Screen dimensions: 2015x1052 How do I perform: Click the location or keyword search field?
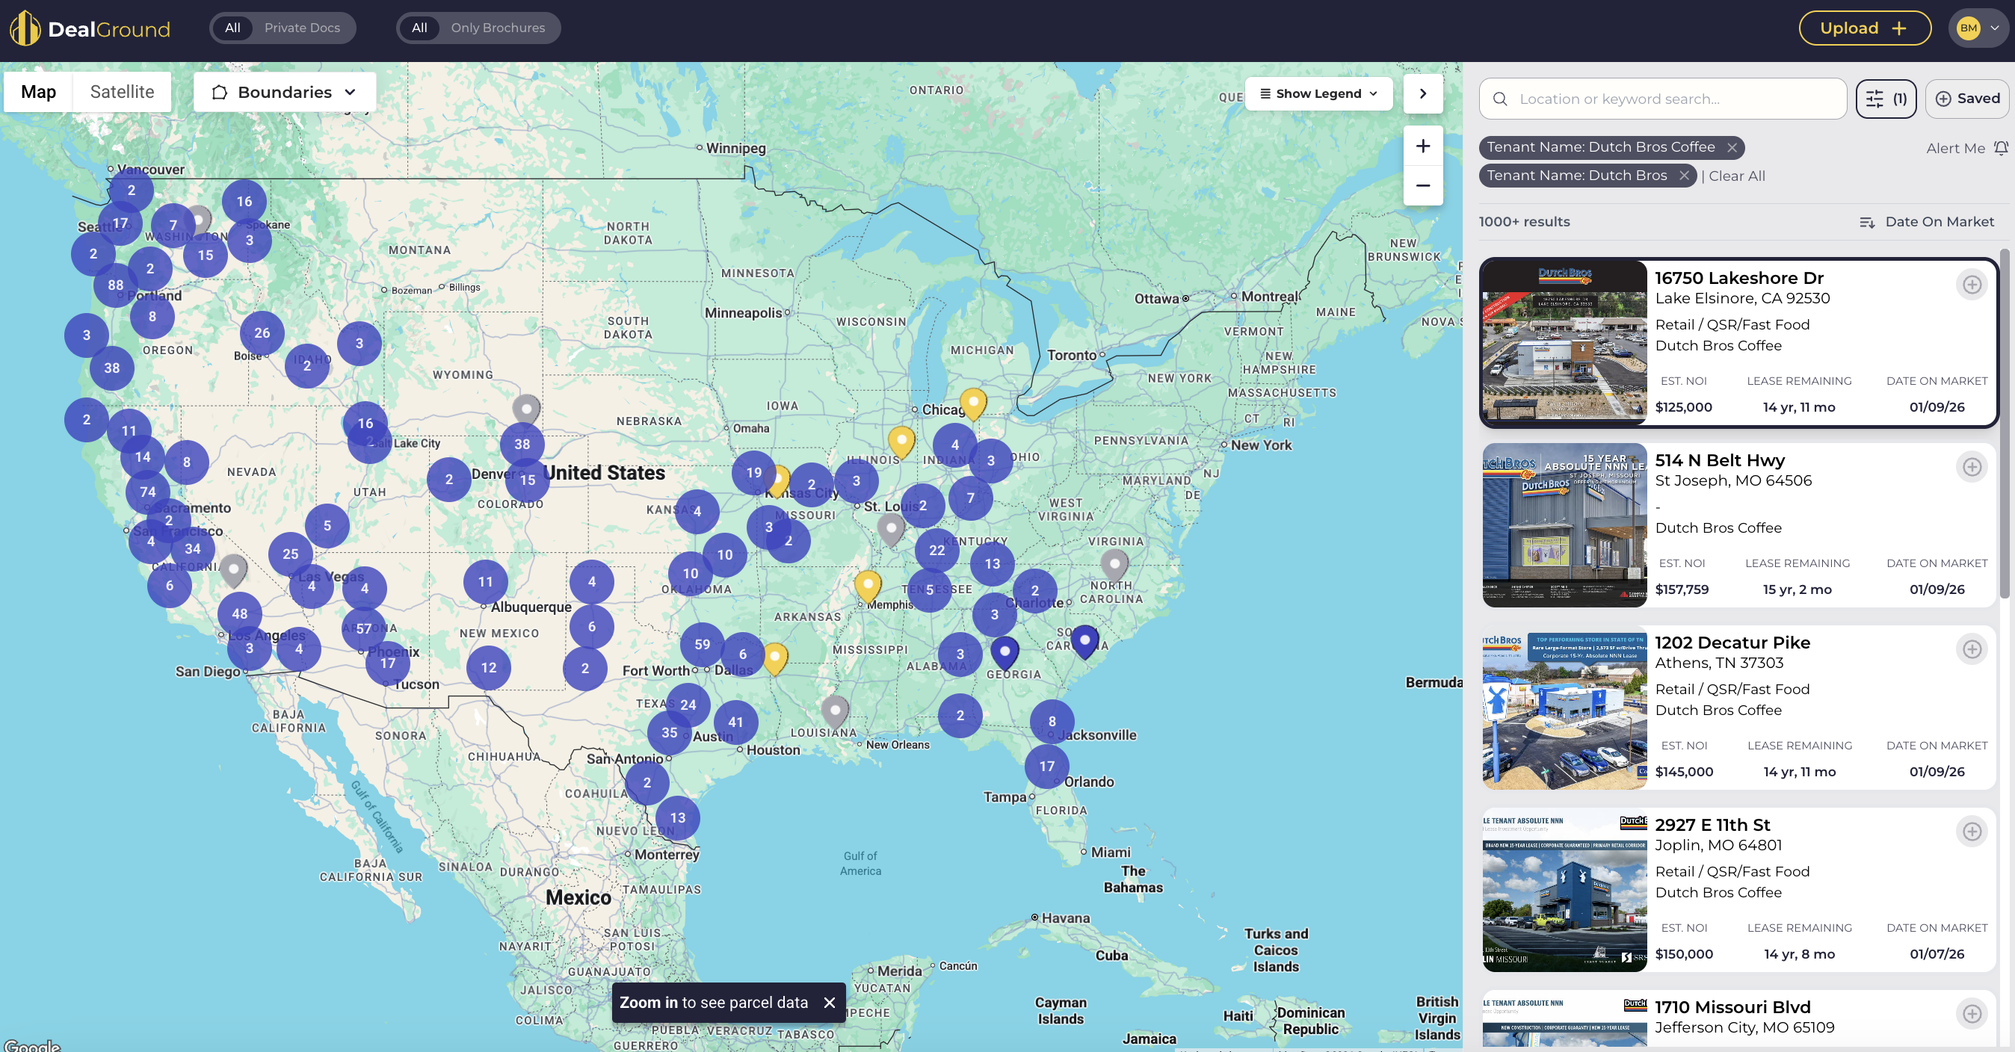(x=1662, y=99)
